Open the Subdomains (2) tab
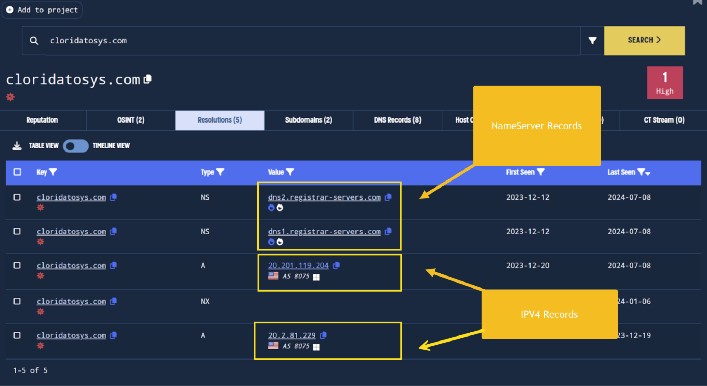 click(308, 120)
